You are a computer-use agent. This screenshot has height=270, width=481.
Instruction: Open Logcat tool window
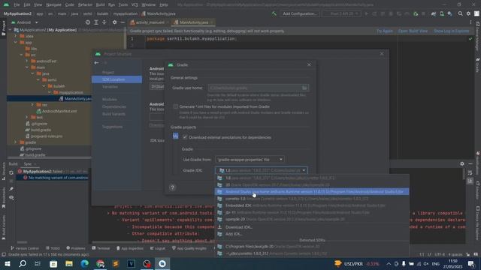point(158,248)
